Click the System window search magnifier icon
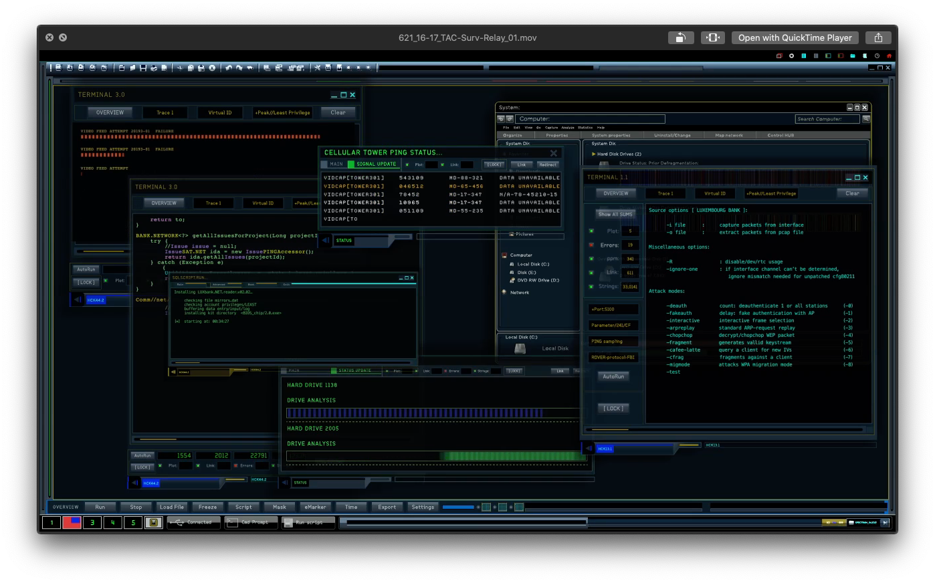This screenshot has width=935, height=583. point(866,119)
